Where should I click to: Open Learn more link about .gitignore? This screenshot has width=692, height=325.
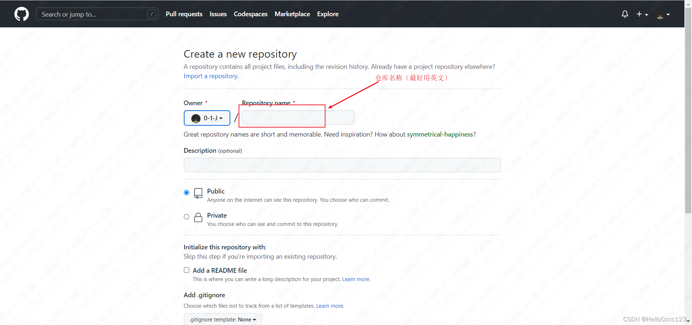(x=330, y=306)
